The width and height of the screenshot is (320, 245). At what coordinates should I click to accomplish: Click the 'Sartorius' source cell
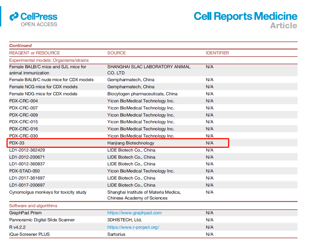tap(116, 235)
